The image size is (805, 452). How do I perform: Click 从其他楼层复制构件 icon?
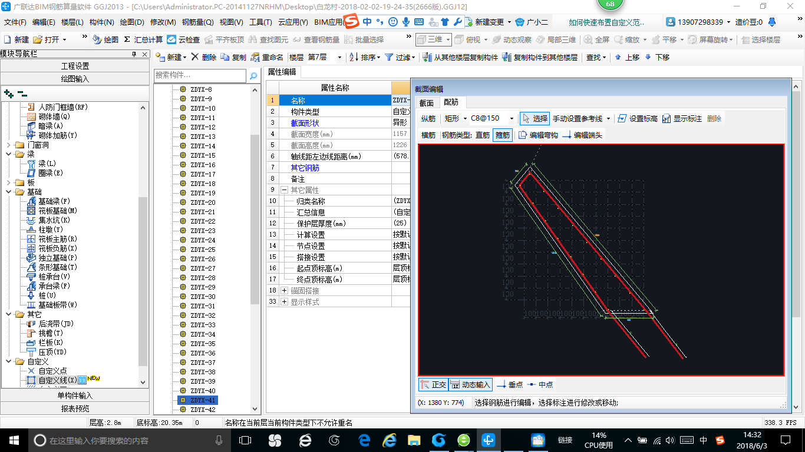click(427, 57)
